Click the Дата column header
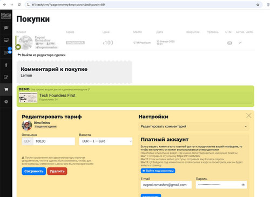270x197 pixels. 160,32
